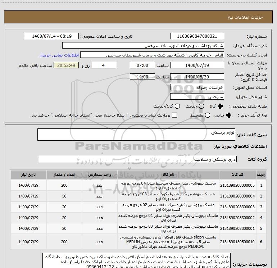Click product code 2131890208300002

click(237, 218)
